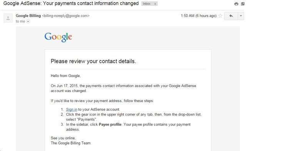Click the bold 'Payee profile' text

[110, 124]
